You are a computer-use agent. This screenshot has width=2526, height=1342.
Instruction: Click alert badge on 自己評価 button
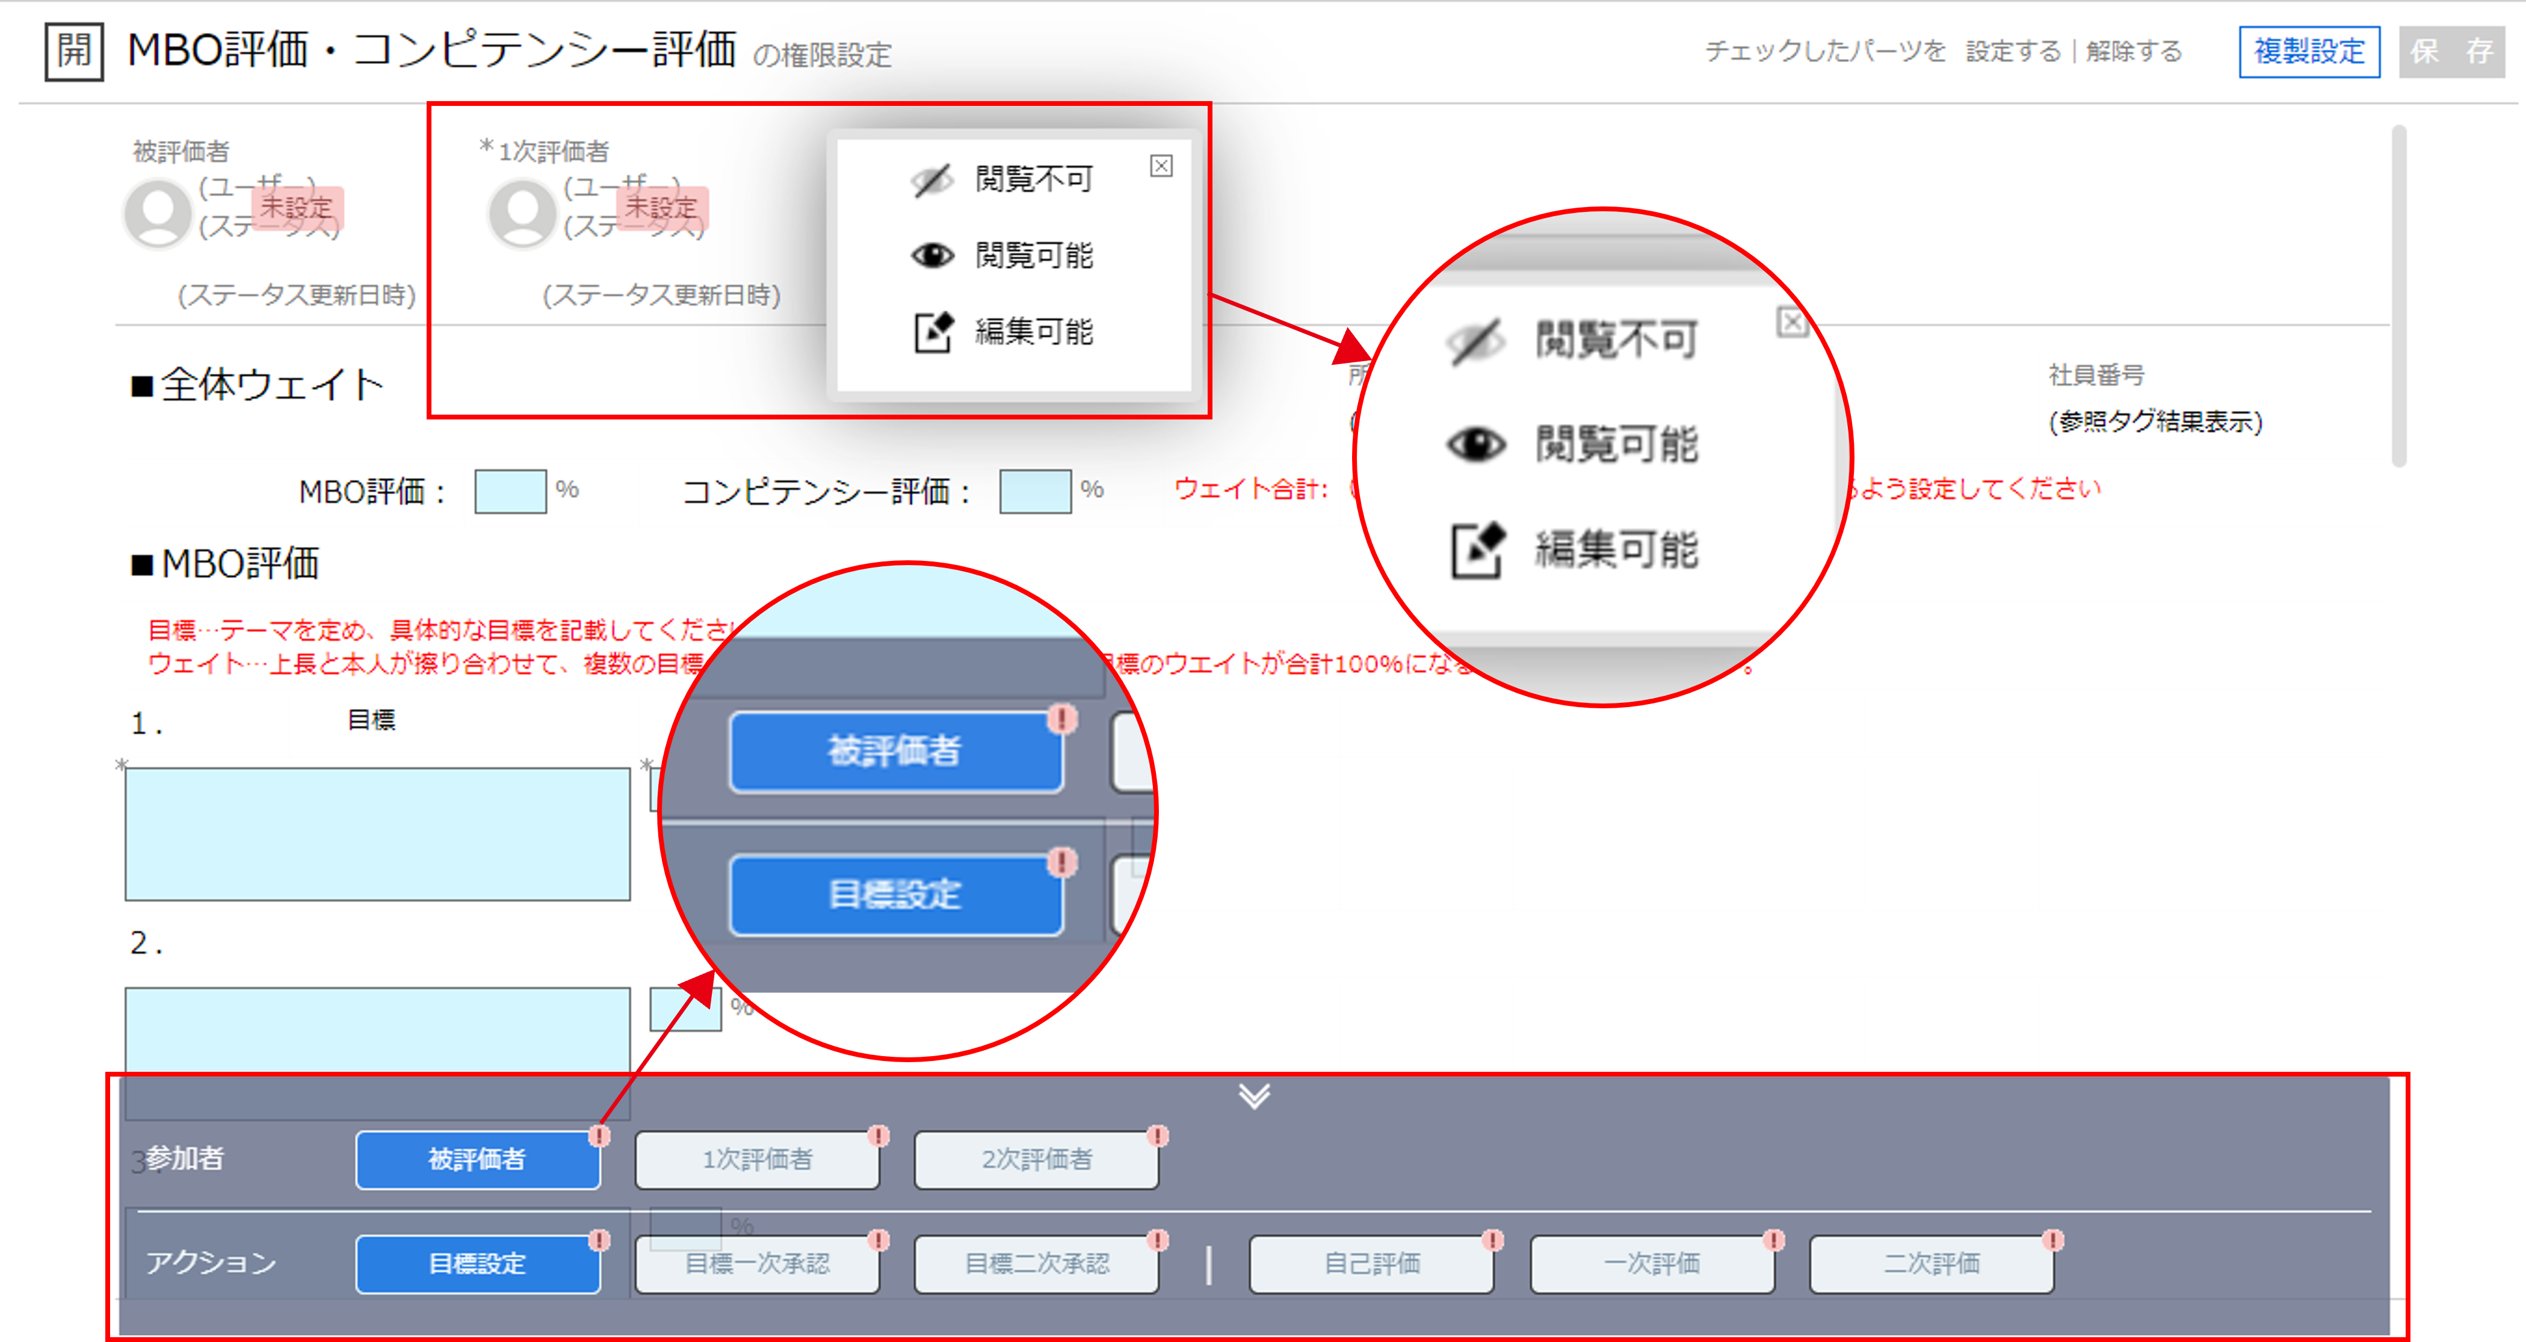1492,1240
